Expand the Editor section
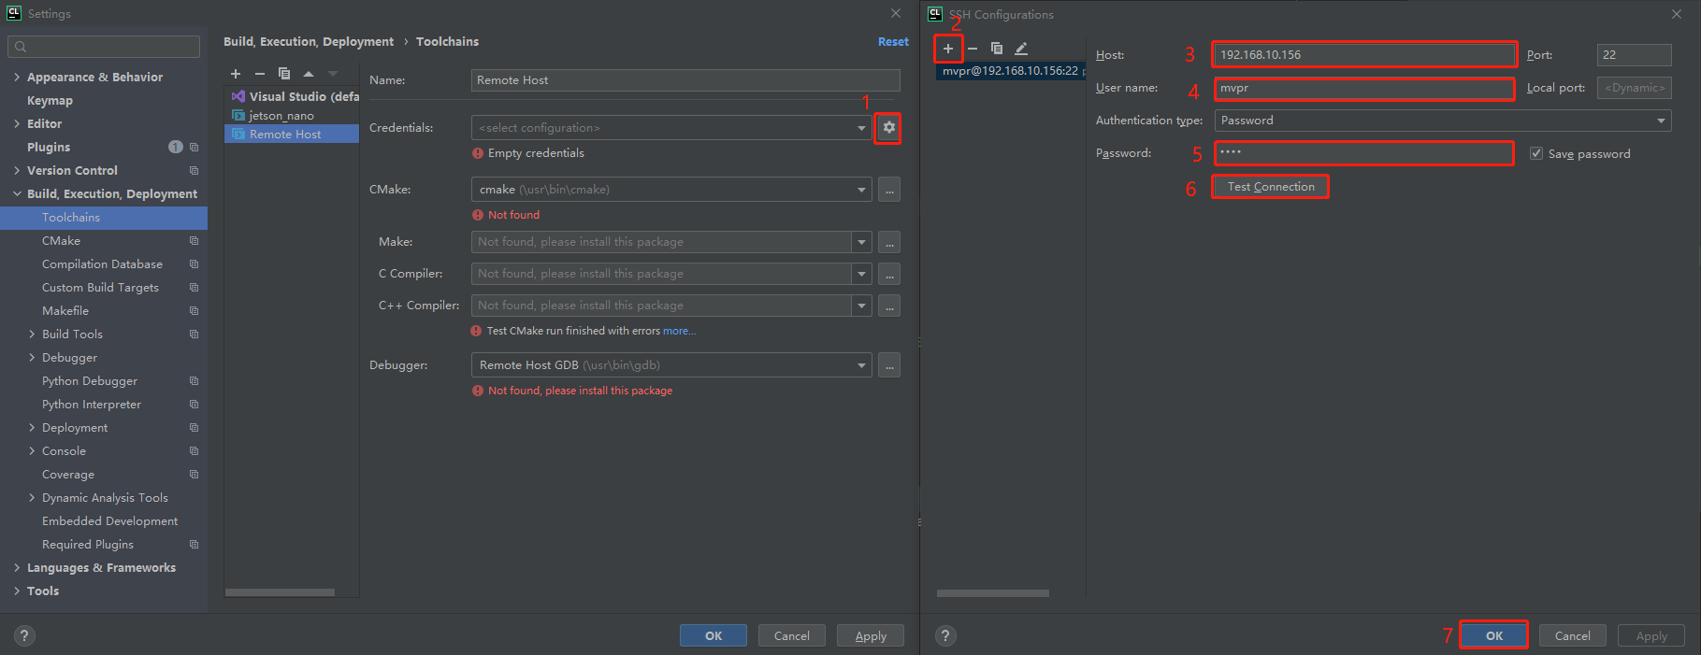This screenshot has height=655, width=1701. click(17, 123)
